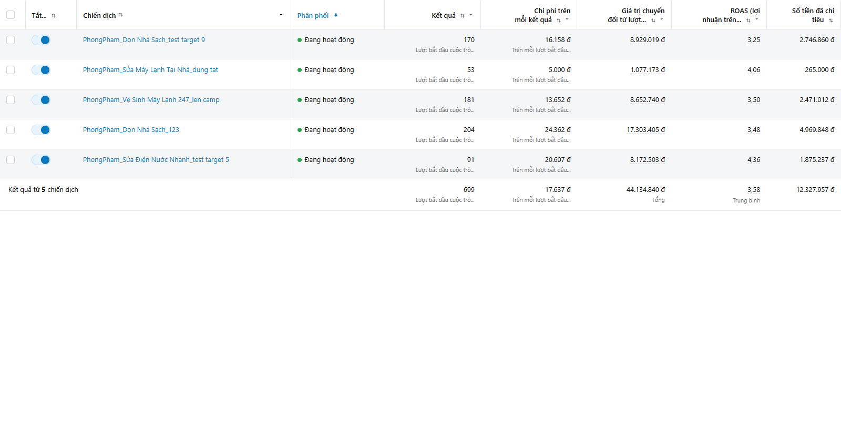
Task: Select checkbox for Dọn Nhà Sạch_123 campaign
Action: [11, 130]
